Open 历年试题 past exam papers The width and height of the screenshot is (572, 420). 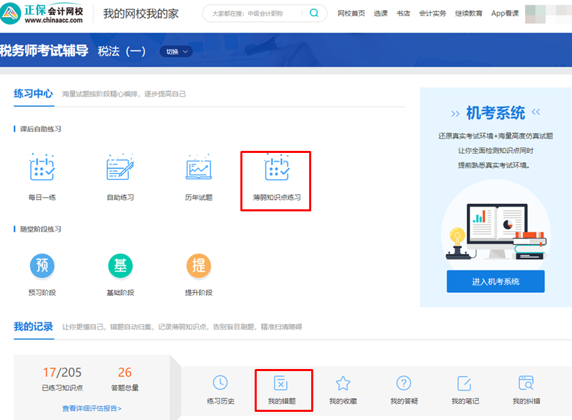click(x=198, y=169)
